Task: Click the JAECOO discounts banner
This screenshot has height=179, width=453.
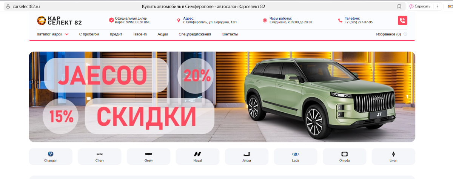Action: tap(222, 97)
